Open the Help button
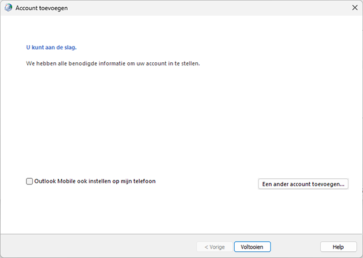Image resolution: width=363 pixels, height=258 pixels. coord(338,247)
